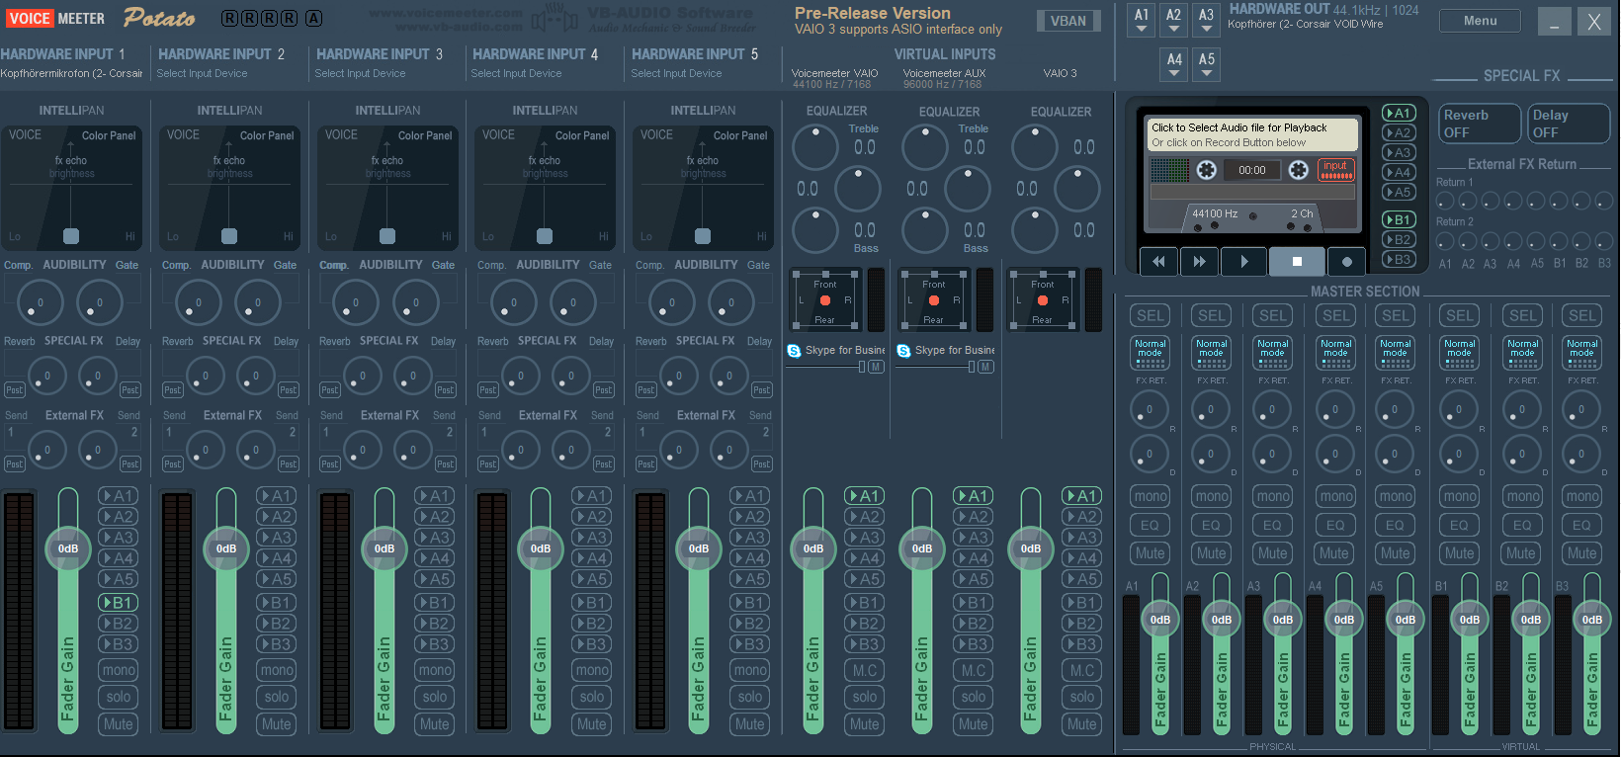Select input device for Hardware Input 2
The image size is (1621, 757).
[x=202, y=73]
